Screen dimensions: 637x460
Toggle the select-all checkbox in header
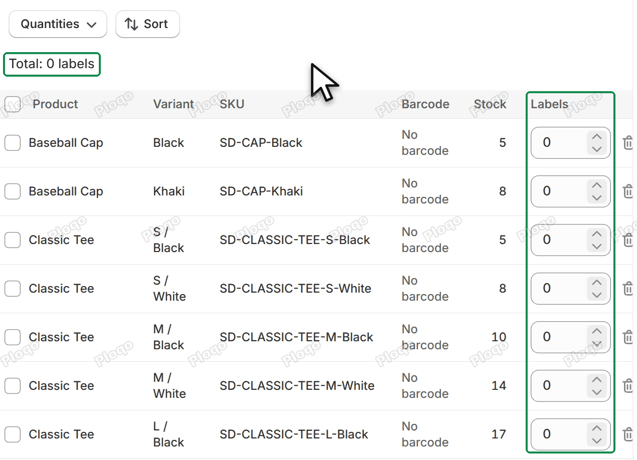(13, 104)
